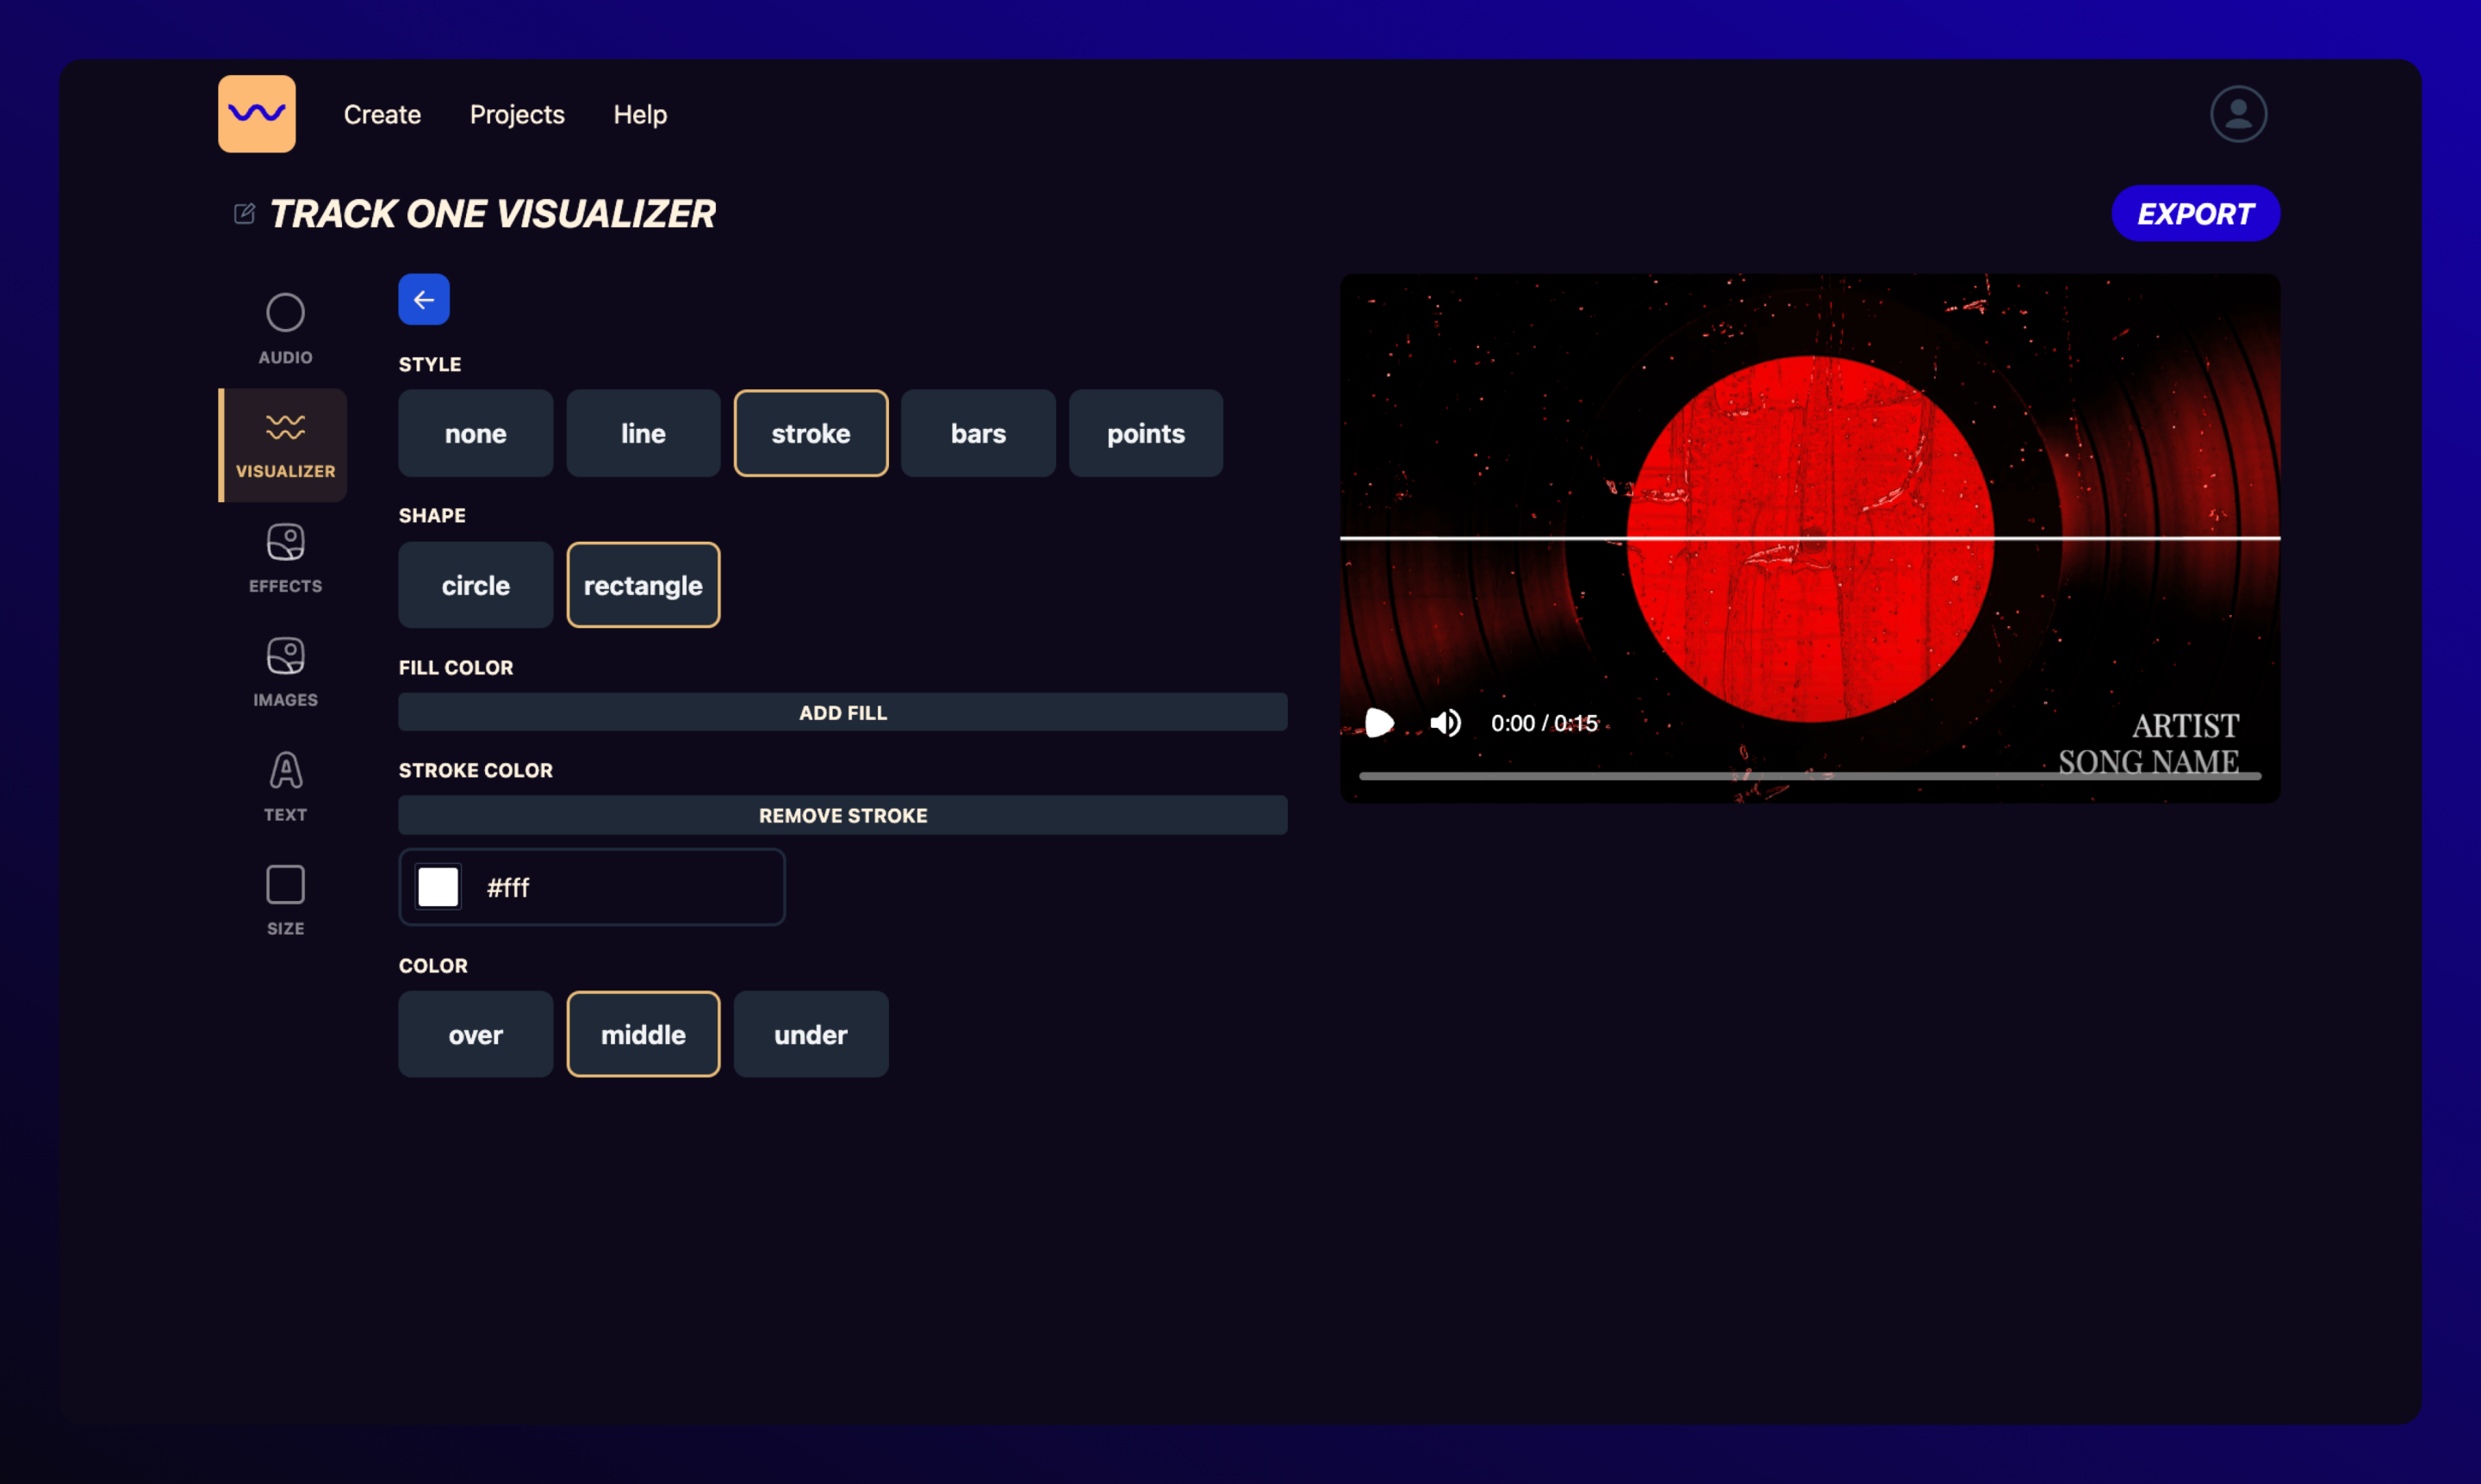The image size is (2481, 1484).
Task: Choose circle shape
Action: click(476, 585)
